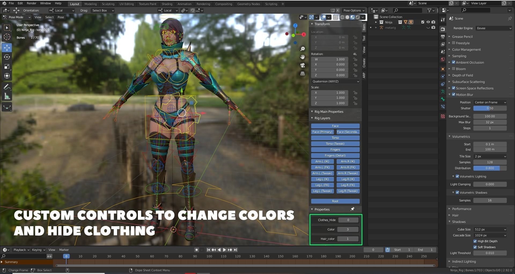515x274 pixels.
Task: Open the File menu
Action: tap(11, 3)
